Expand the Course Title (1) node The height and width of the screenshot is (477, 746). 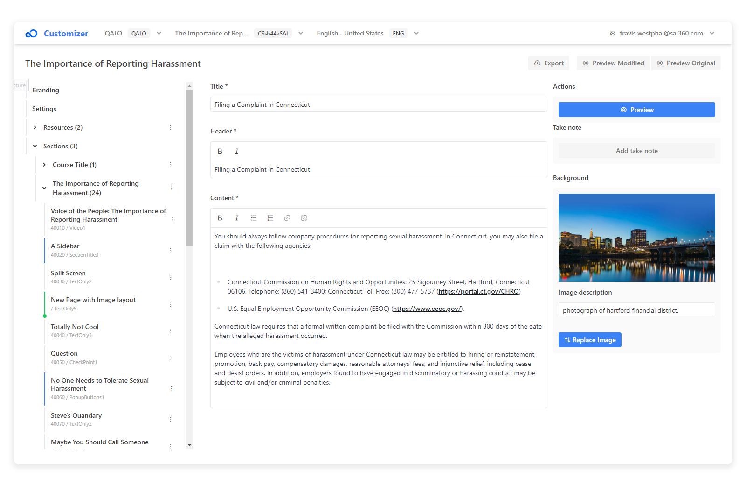[44, 165]
